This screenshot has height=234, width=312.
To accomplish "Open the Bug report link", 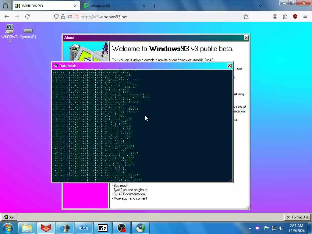I will [x=121, y=186].
